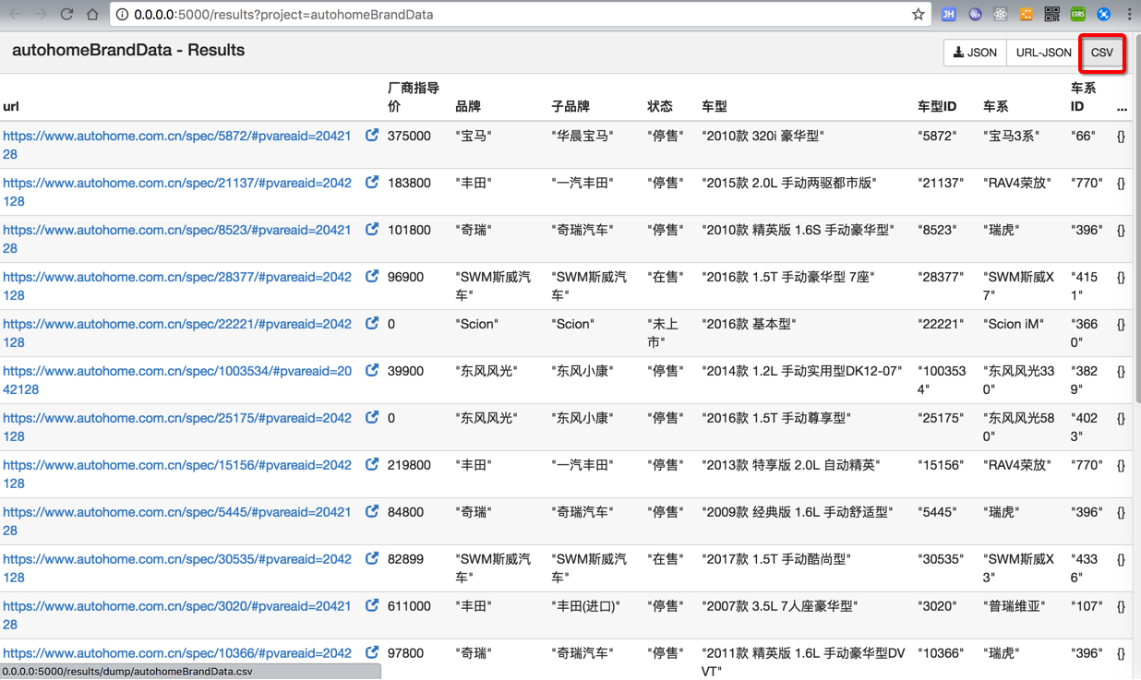Screen dimensions: 1141x680
Task: Open the spec/3020 autohome link
Action: [177, 615]
